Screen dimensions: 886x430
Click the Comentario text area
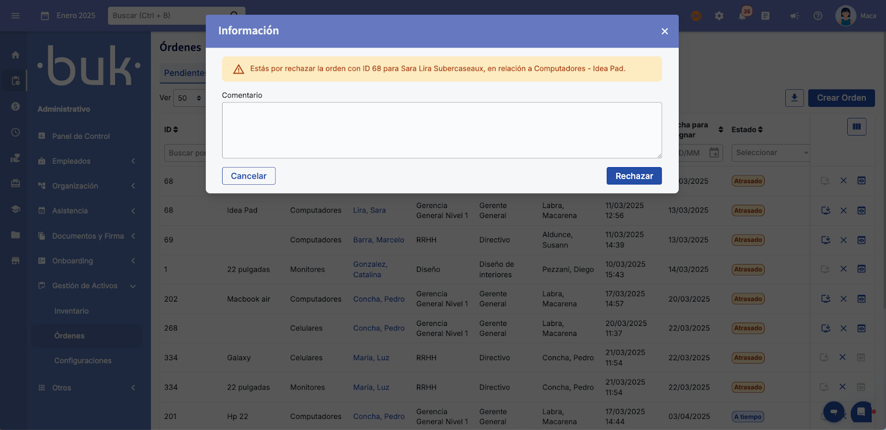pos(441,130)
